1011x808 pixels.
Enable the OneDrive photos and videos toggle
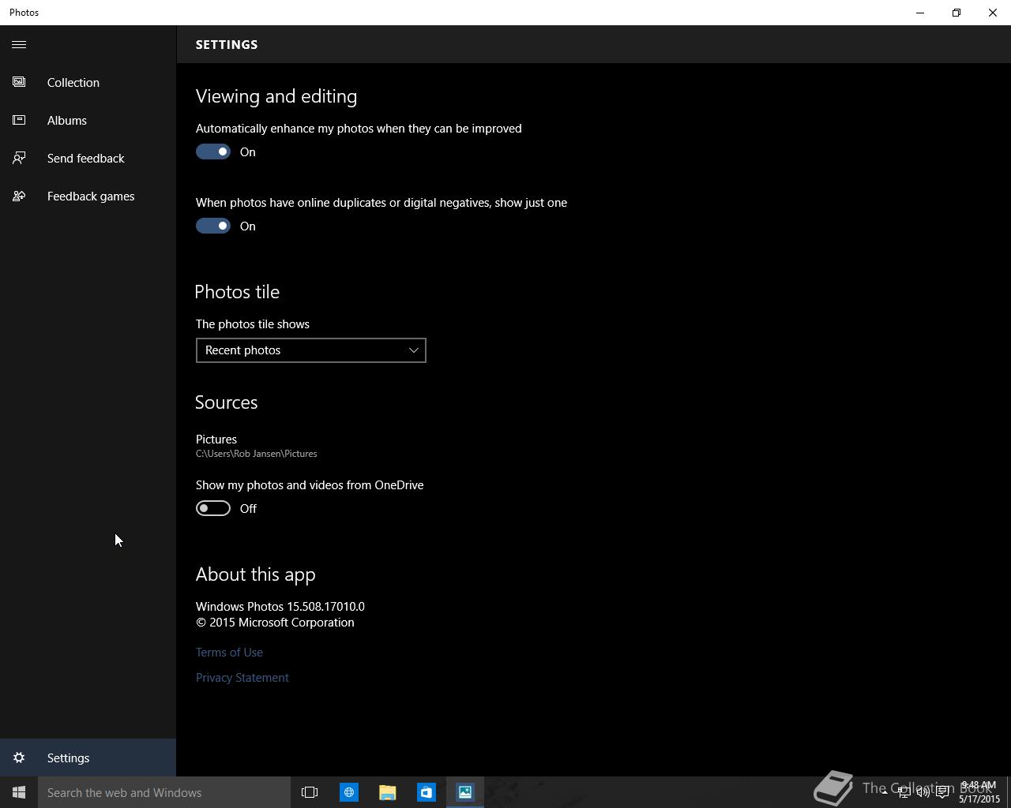[213, 508]
